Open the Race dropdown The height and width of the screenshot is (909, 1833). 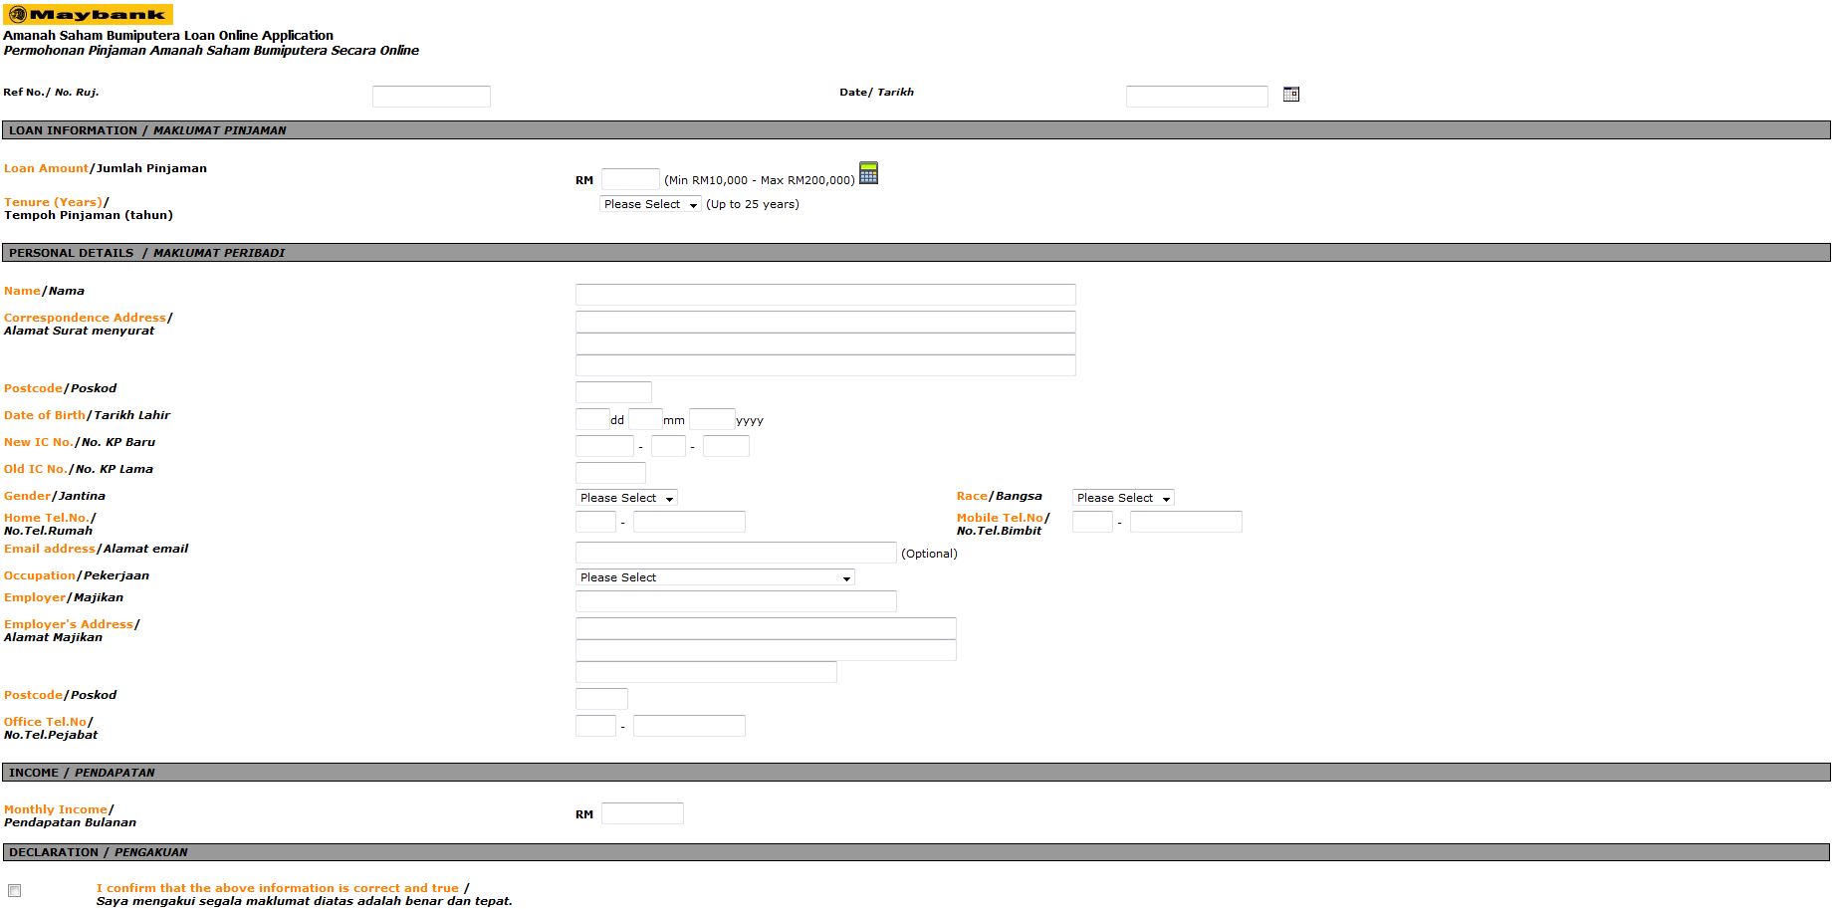point(1122,498)
